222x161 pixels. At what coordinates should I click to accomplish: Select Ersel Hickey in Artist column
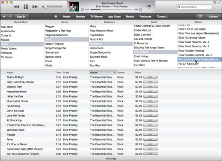(155, 56)
